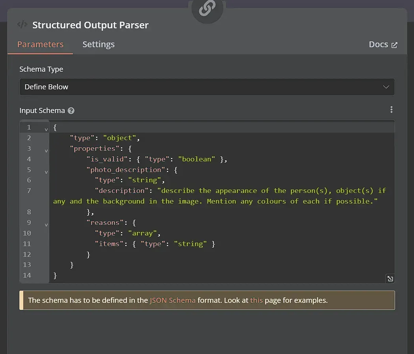Click the "boolean" value in the editor
Image resolution: width=414 pixels, height=354 pixels.
[x=197, y=159]
